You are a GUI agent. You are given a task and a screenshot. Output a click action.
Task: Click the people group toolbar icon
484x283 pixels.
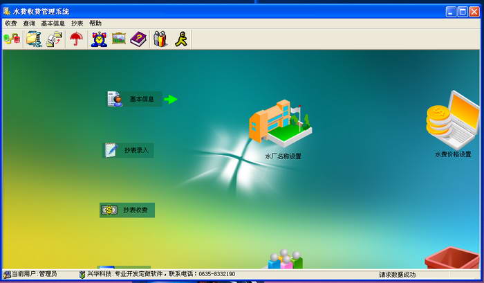(x=160, y=39)
